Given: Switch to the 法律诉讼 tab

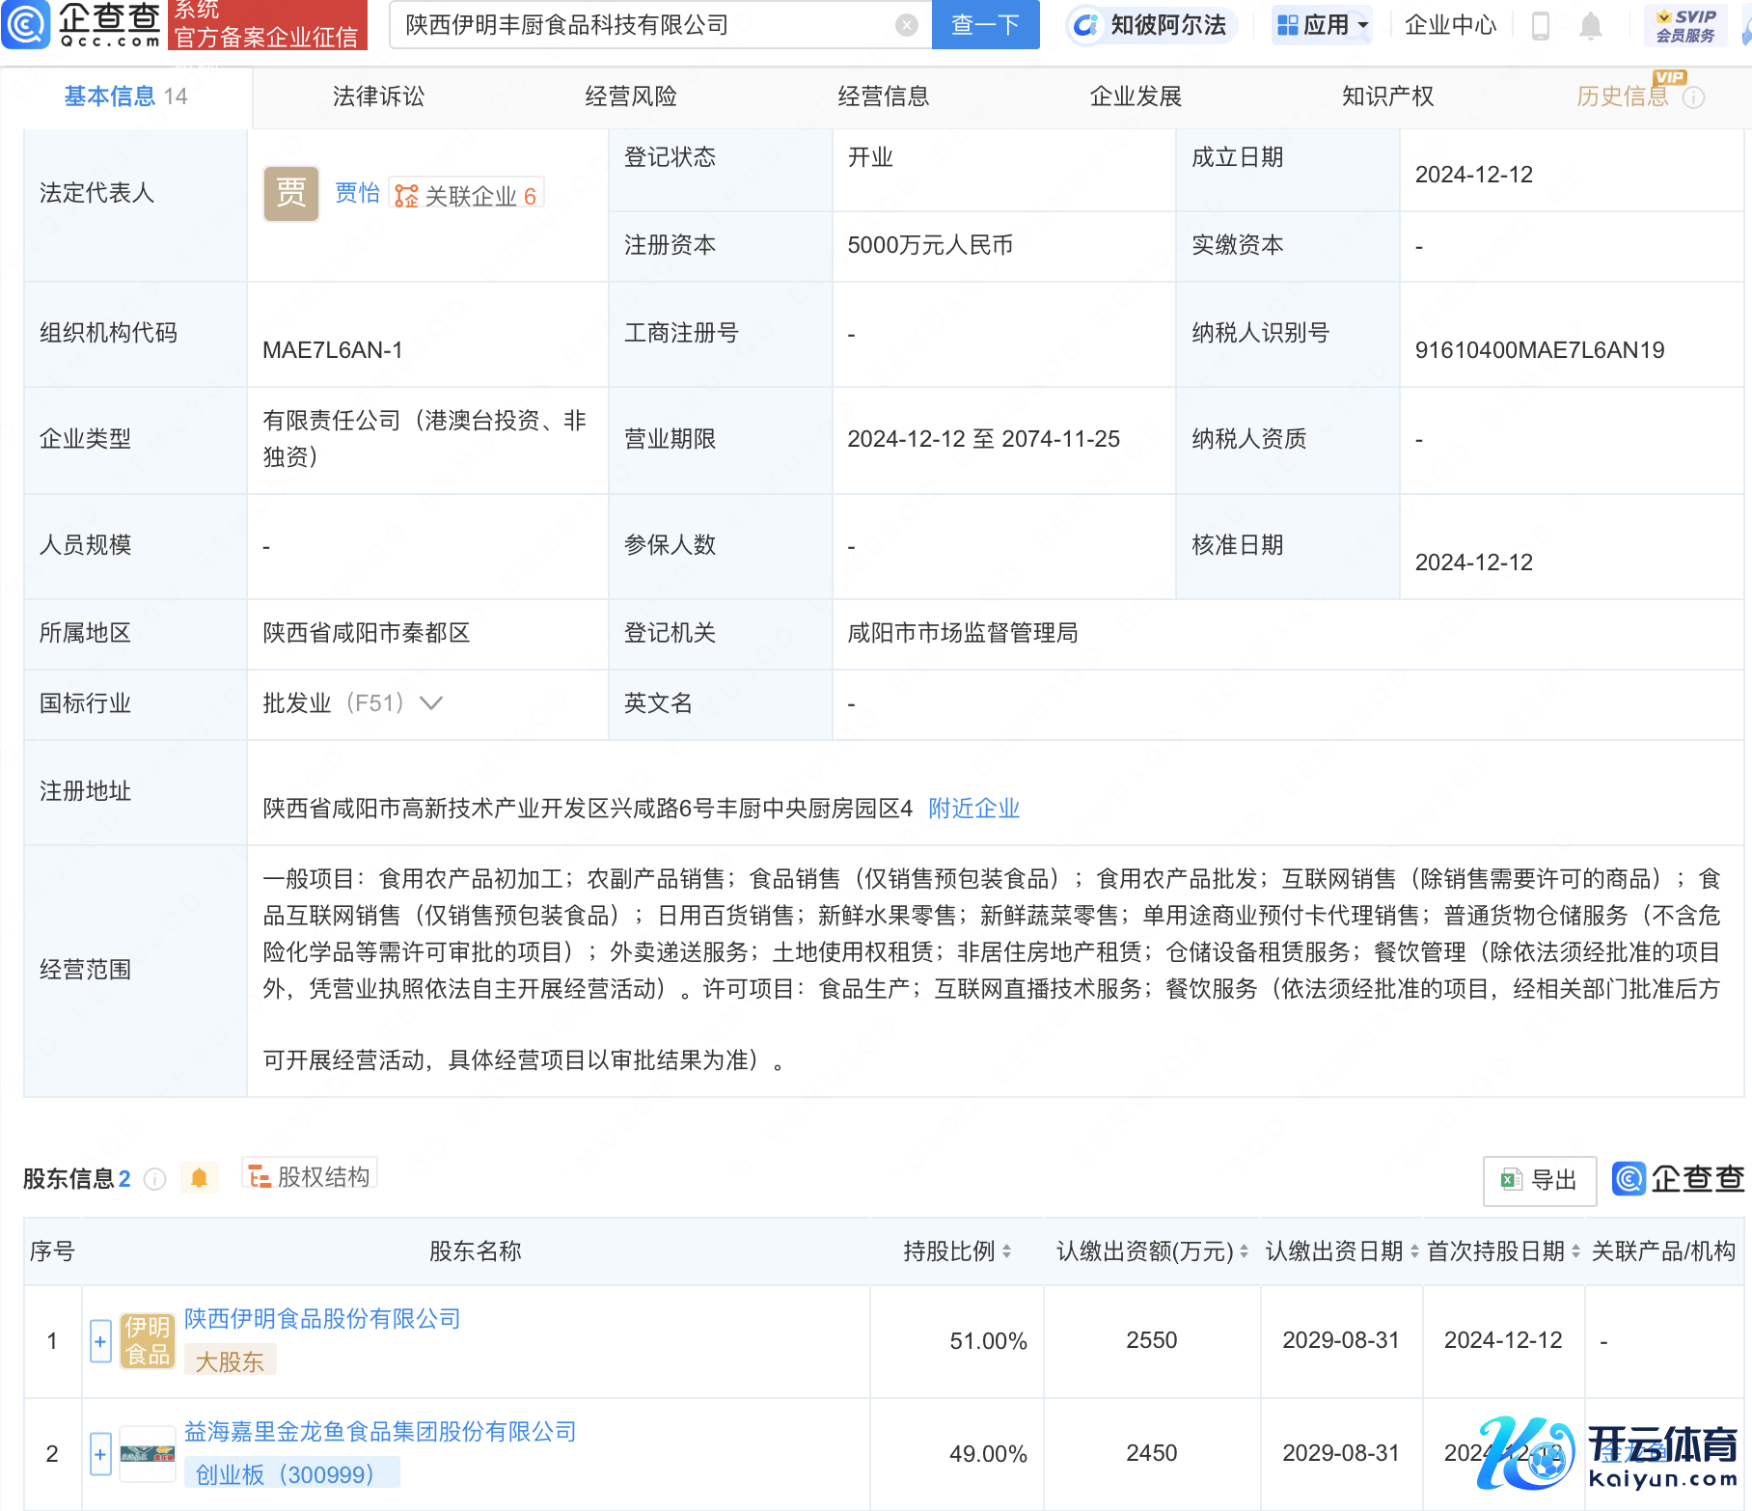Looking at the screenshot, I should pos(378,96).
